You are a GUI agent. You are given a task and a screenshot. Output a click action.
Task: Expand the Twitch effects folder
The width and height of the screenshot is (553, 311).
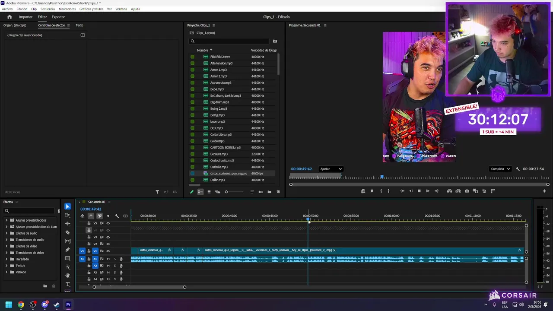tap(6, 266)
